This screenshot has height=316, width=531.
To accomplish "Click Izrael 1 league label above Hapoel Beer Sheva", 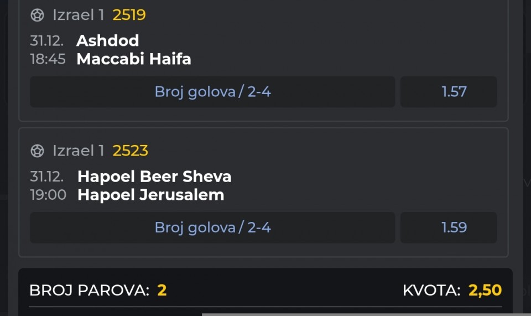I will 78,151.
